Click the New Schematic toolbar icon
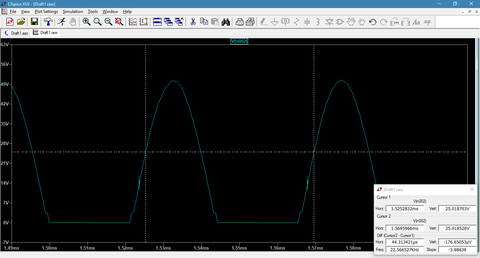 click(x=10, y=22)
